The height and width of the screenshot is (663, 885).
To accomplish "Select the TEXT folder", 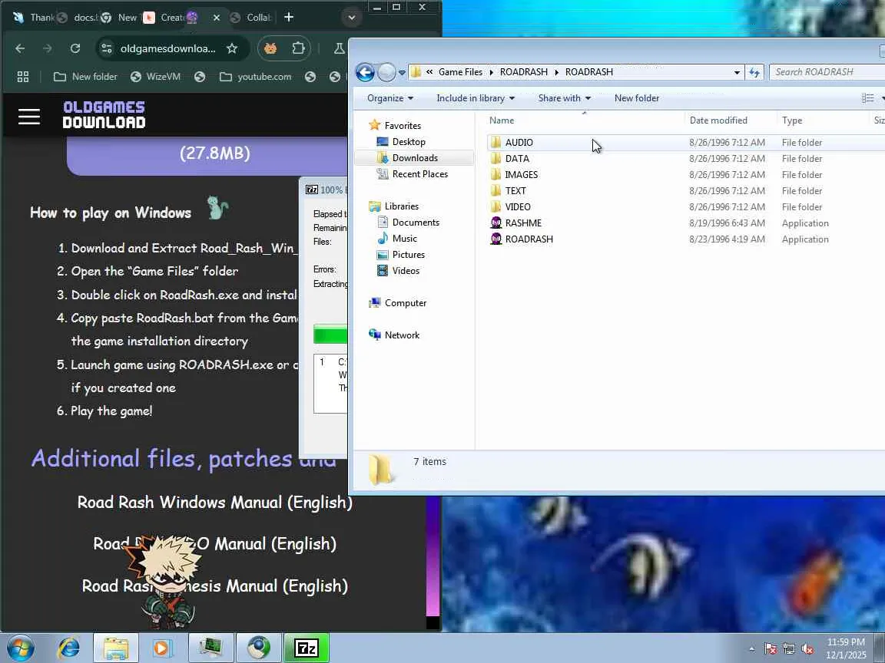I will (x=515, y=191).
